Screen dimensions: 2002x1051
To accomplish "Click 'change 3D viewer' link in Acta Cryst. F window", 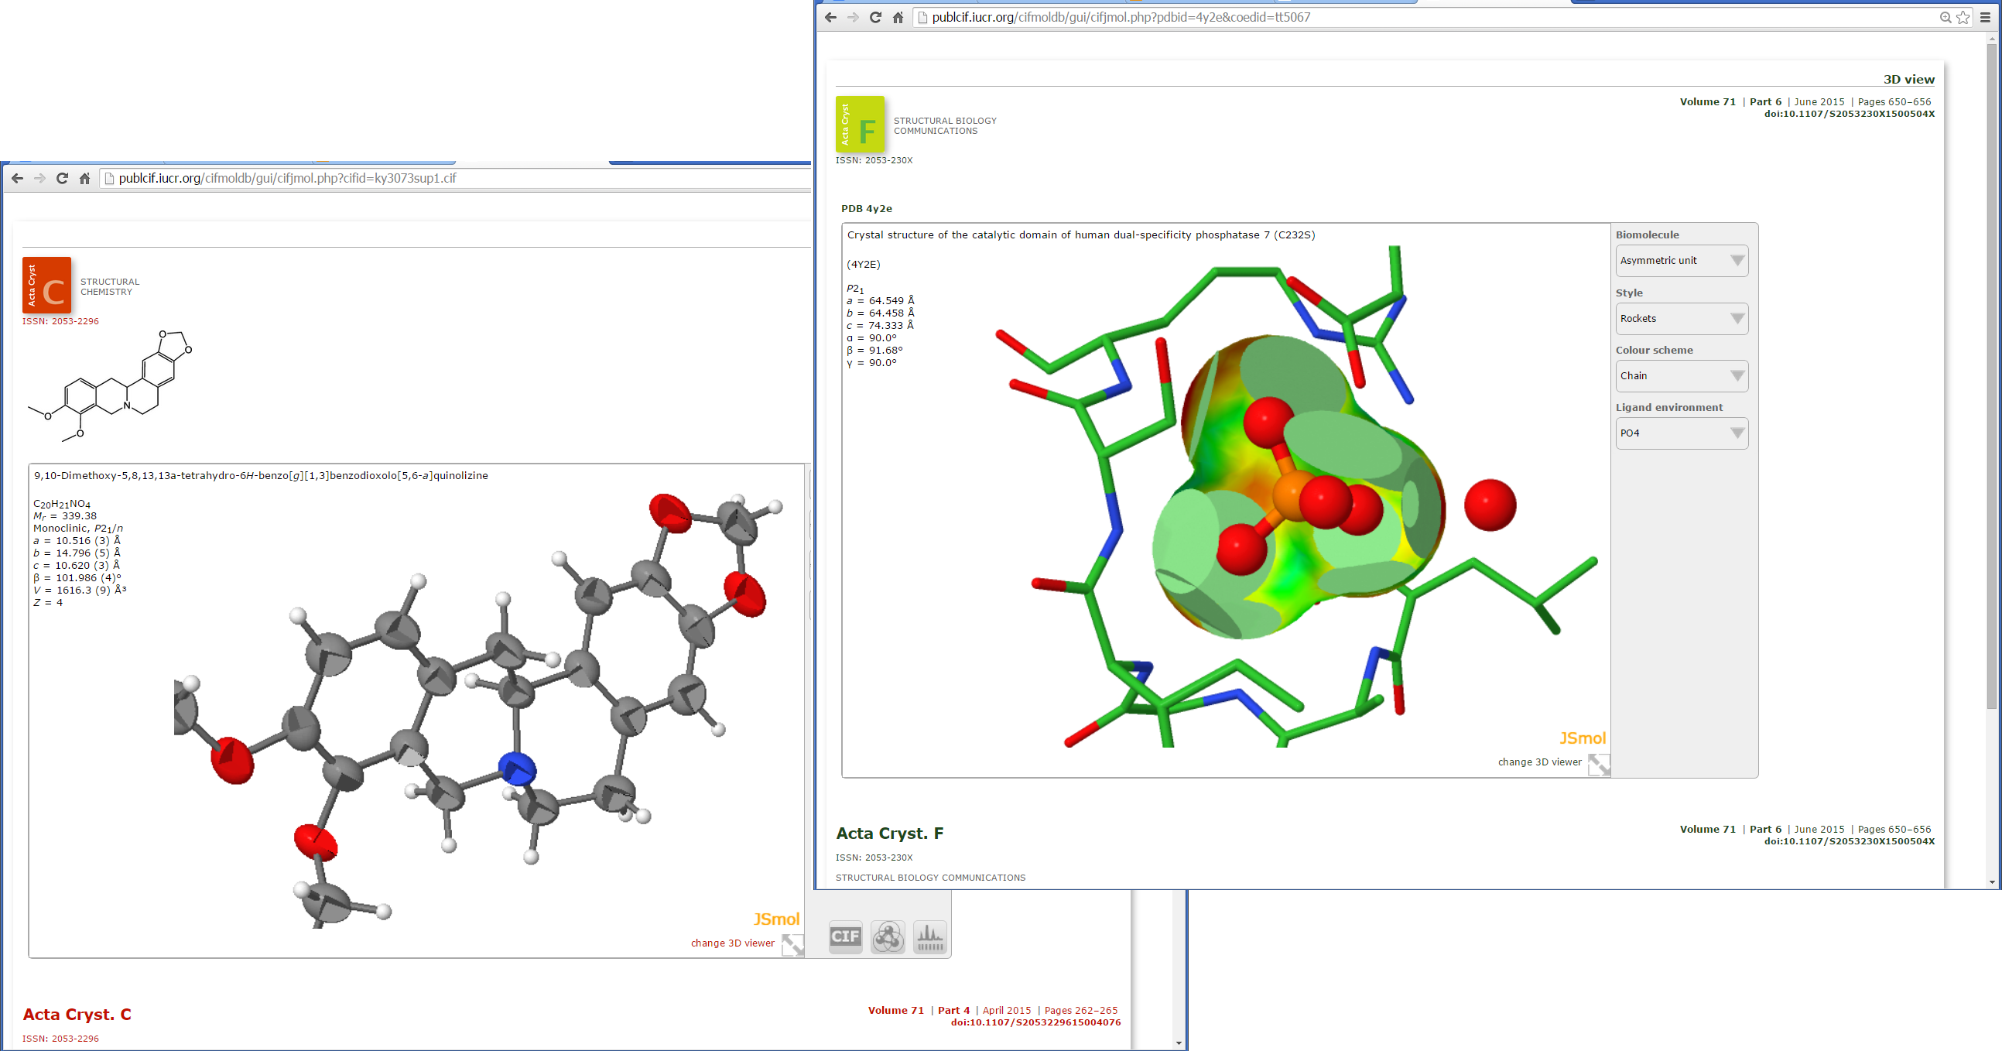I will pos(1538,762).
